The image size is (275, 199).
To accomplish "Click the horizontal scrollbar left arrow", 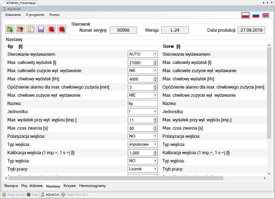I will pyautogui.click(x=6, y=178).
